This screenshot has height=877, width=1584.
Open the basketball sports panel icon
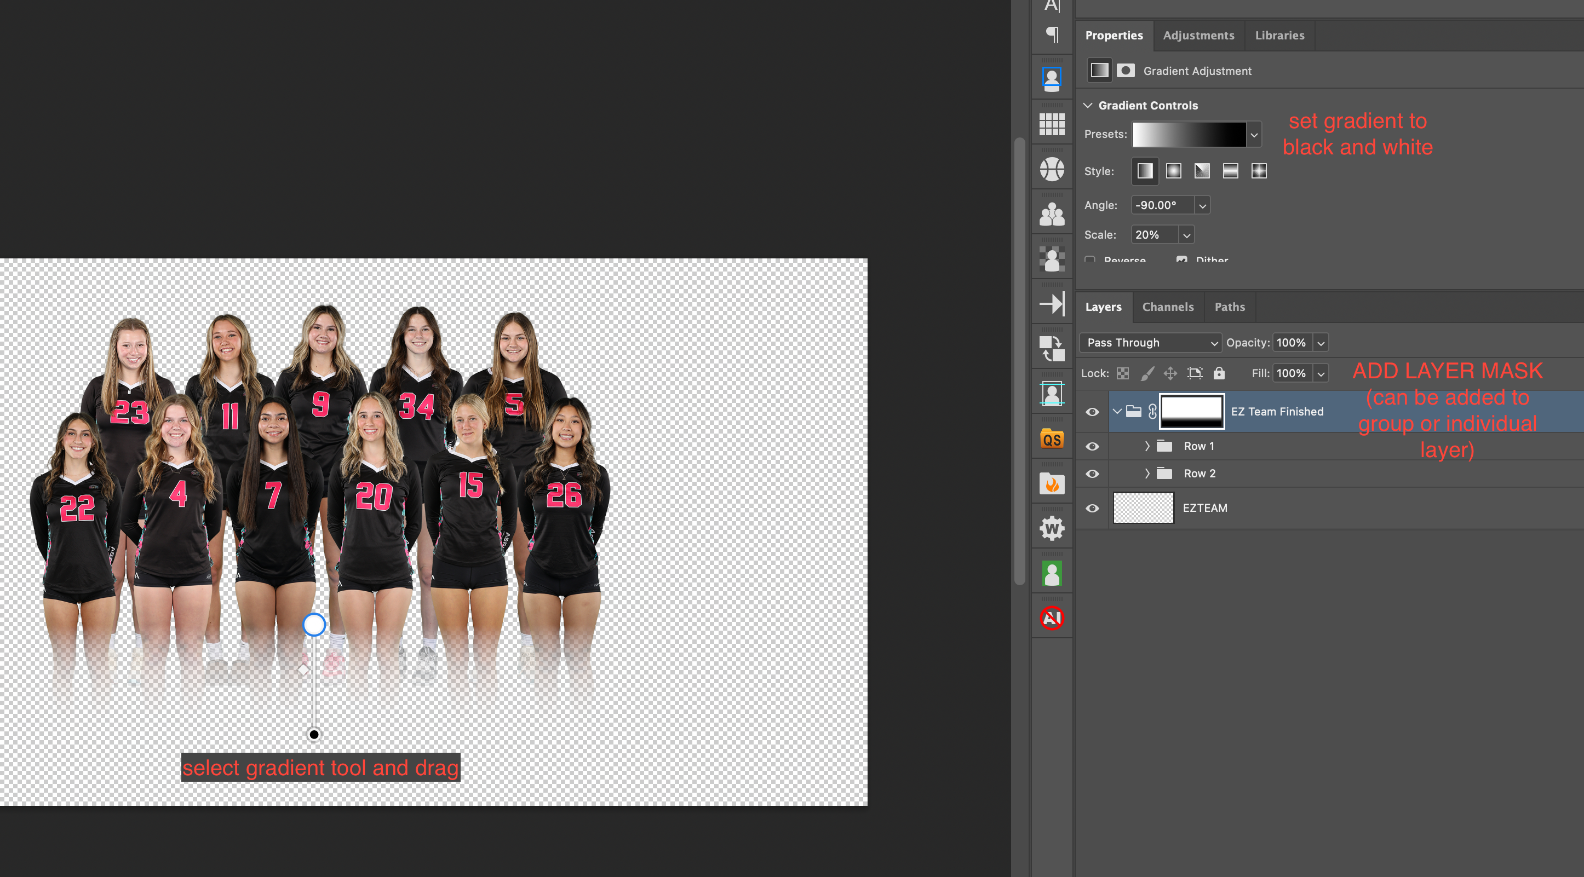point(1052,169)
